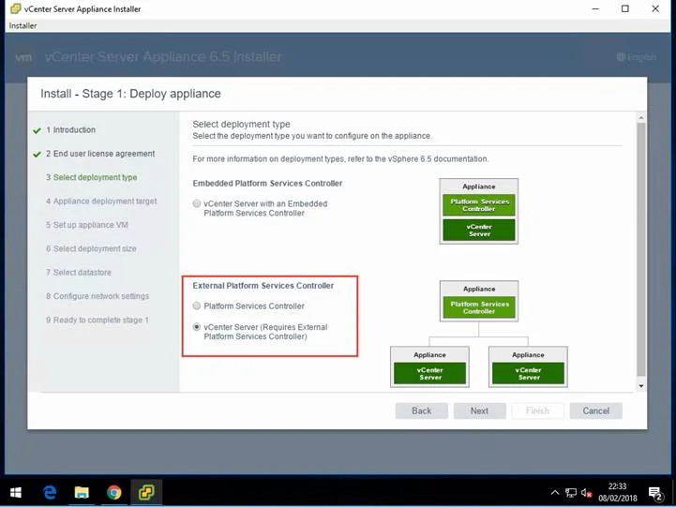Click the External Platform Services Controller heading
676x507 pixels.
tap(263, 286)
